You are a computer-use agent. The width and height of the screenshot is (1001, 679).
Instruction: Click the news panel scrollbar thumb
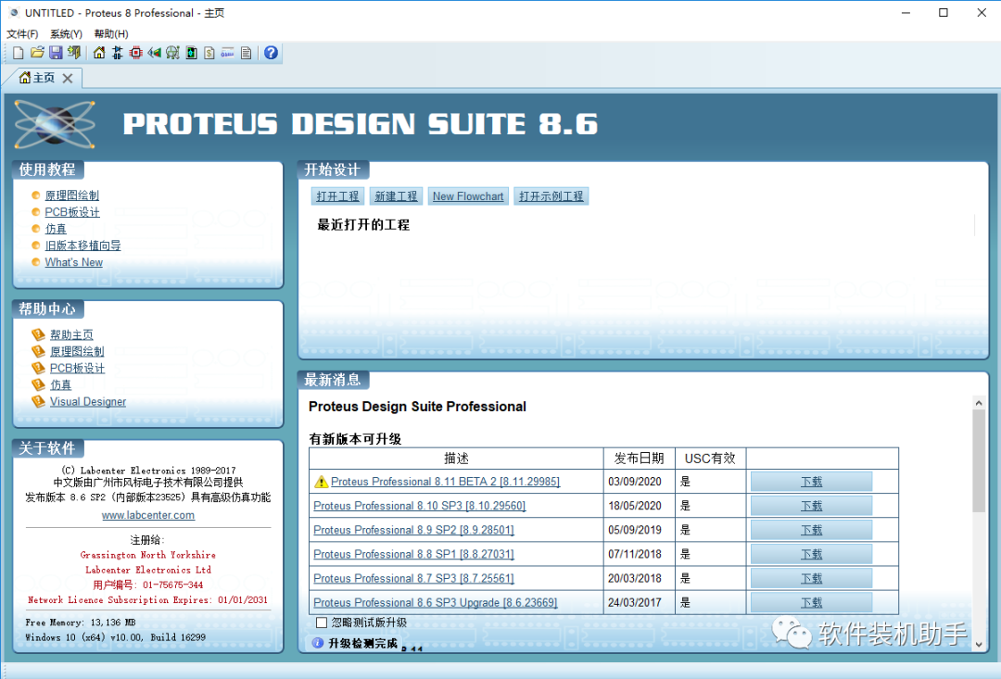[x=979, y=460]
